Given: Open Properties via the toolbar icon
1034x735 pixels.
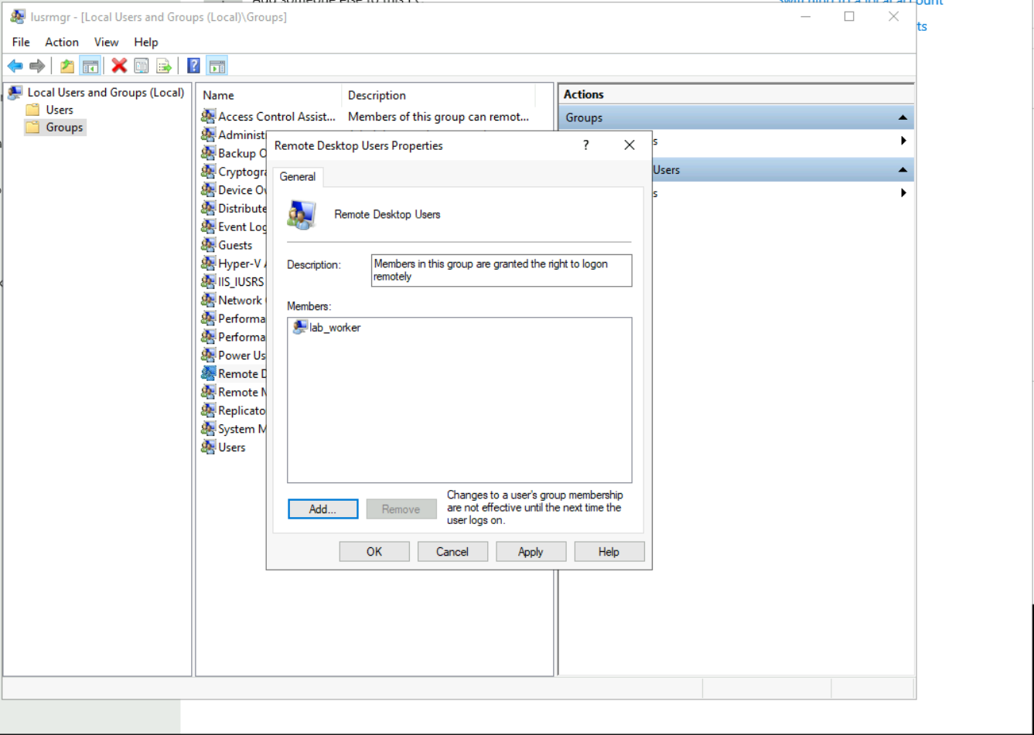Looking at the screenshot, I should click(x=141, y=66).
